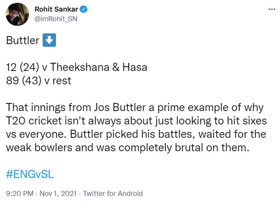Image resolution: width=280 pixels, height=205 pixels.
Task: Open the Rohit Sankar display name link
Action: pyautogui.click(x=56, y=9)
